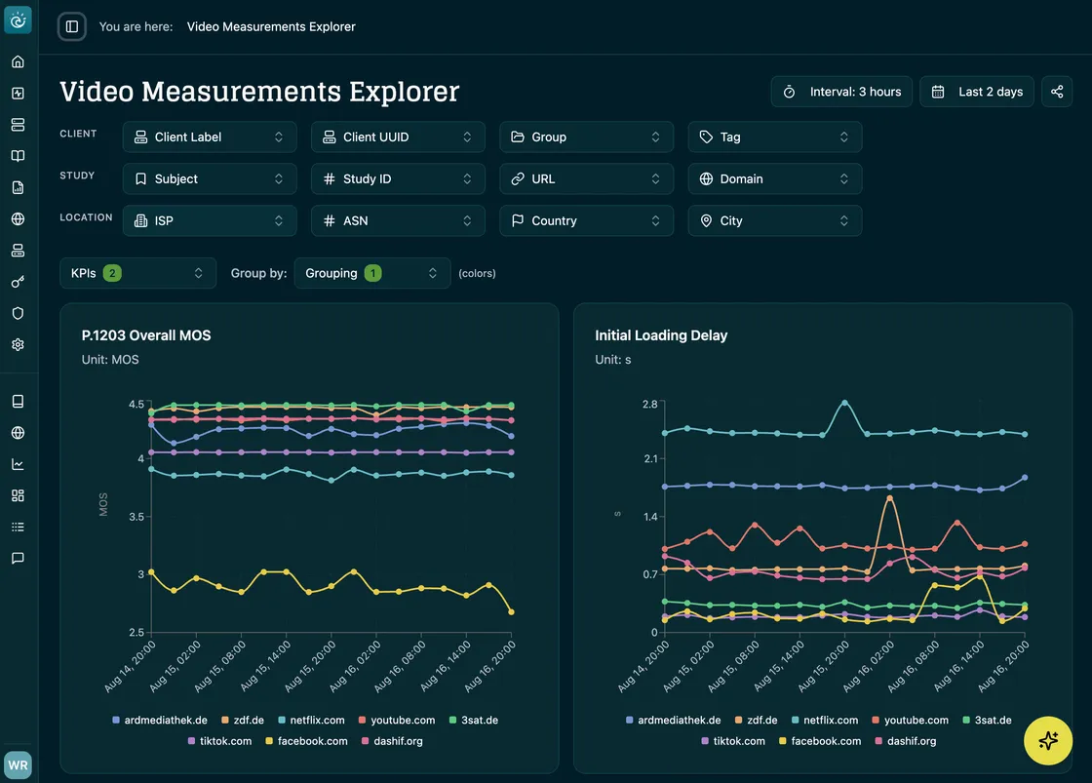
Task: Open the line chart icon in sidebar
Action: coord(19,464)
